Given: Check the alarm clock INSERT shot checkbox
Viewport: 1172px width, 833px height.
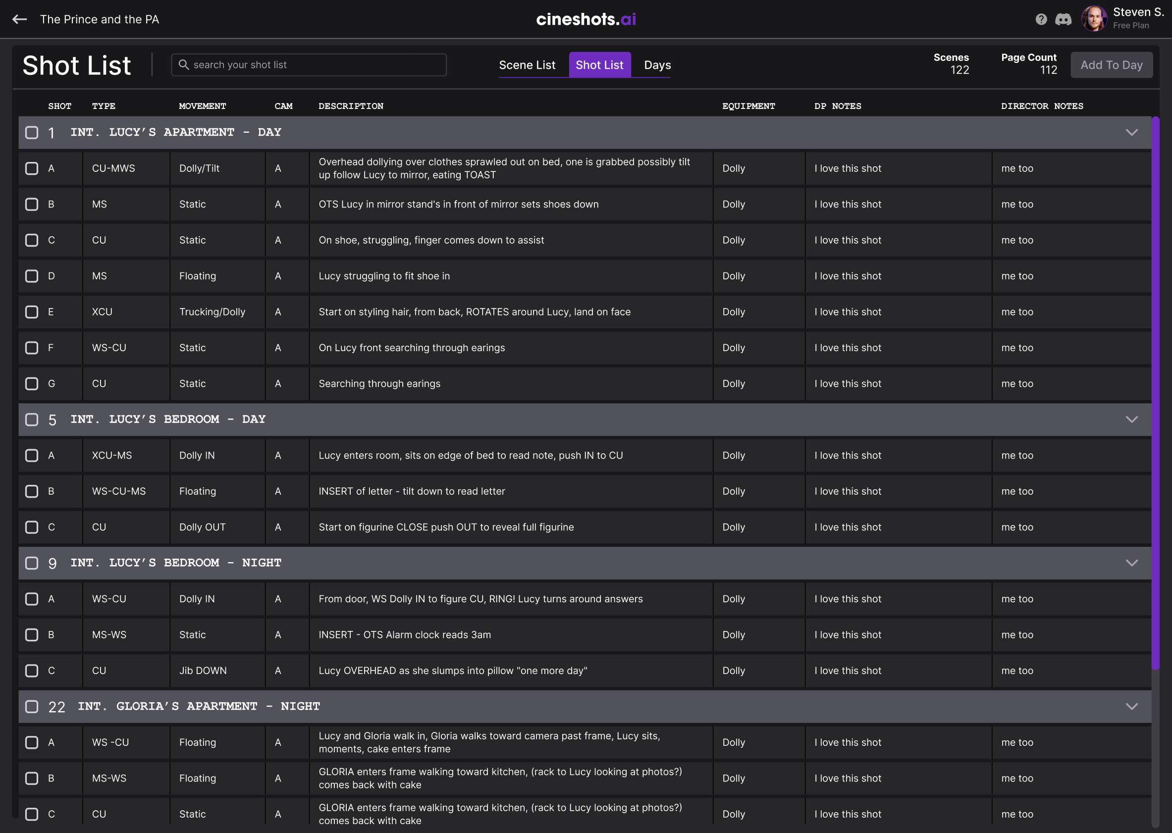Looking at the screenshot, I should tap(32, 634).
